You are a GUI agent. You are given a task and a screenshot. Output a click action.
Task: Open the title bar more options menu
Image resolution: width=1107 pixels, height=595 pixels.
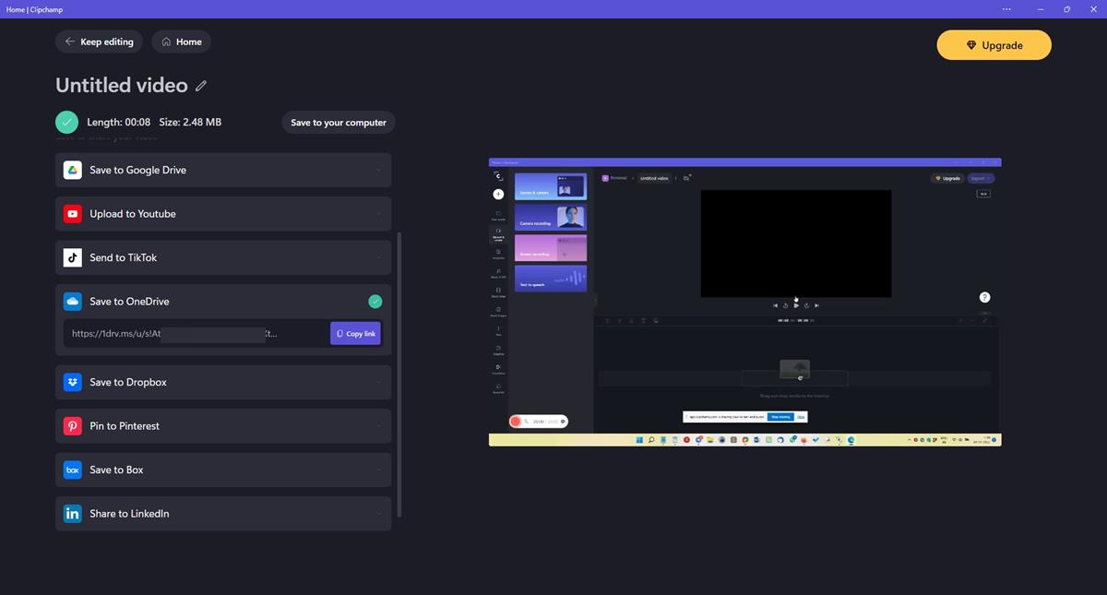click(1006, 9)
